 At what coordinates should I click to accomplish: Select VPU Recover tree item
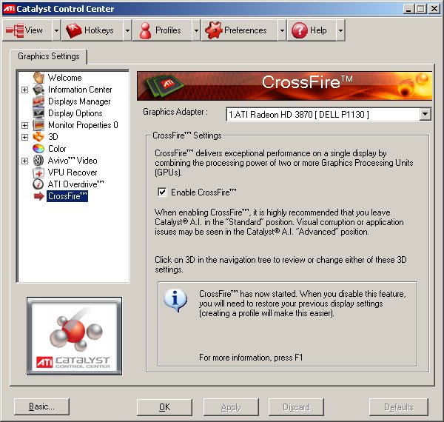pyautogui.click(x=73, y=173)
